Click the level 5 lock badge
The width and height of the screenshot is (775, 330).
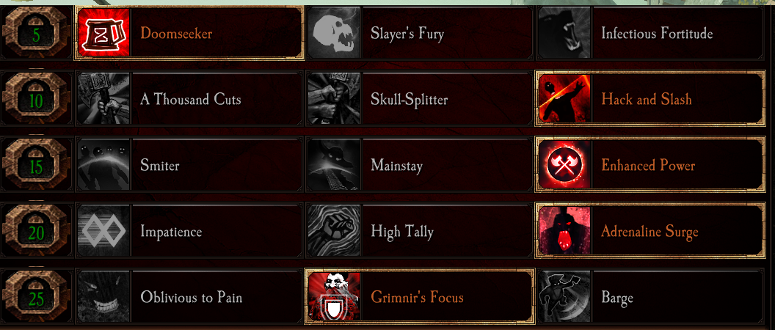(36, 33)
